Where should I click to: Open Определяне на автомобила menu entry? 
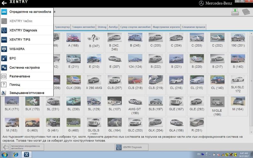point(27,12)
